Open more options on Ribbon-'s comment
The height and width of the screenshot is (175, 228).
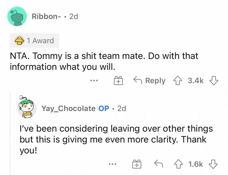[x=95, y=81]
